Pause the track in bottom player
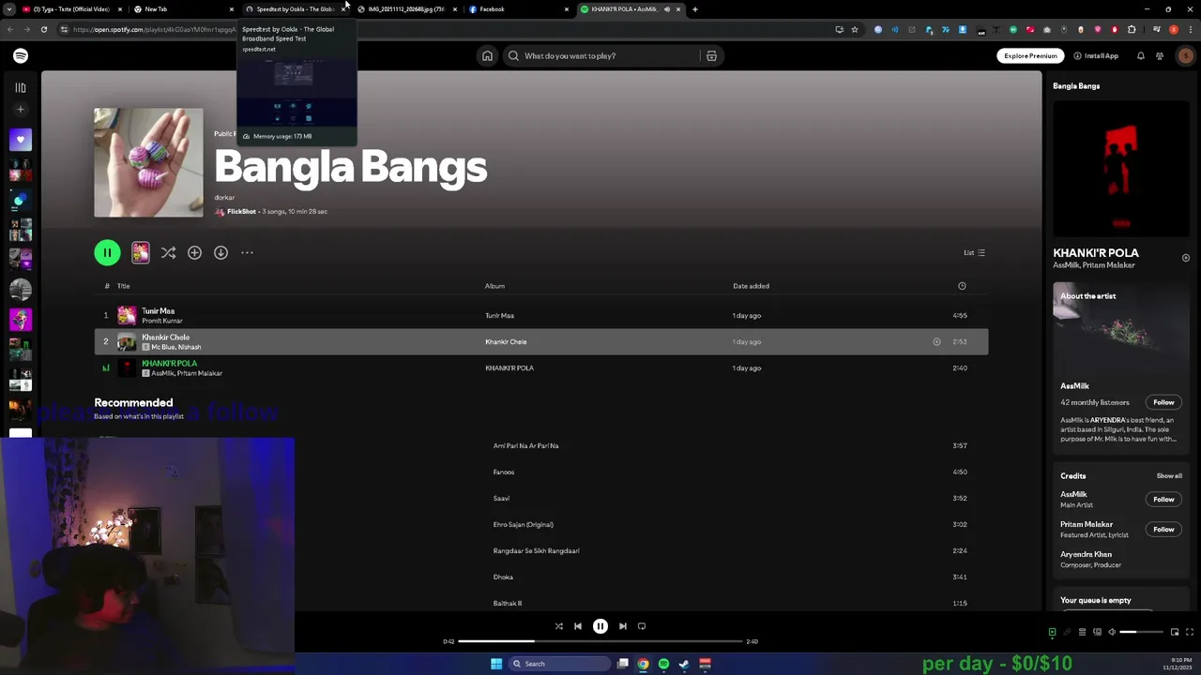Screen dimensions: 1201x675 click(600, 626)
